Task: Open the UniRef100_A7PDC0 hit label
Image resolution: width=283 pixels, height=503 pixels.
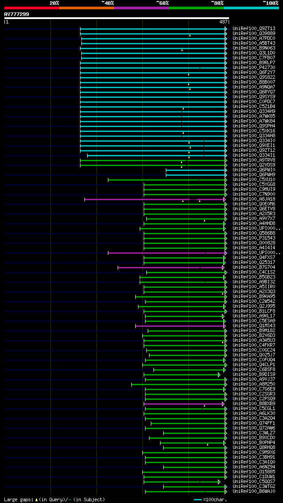Action: (254, 39)
